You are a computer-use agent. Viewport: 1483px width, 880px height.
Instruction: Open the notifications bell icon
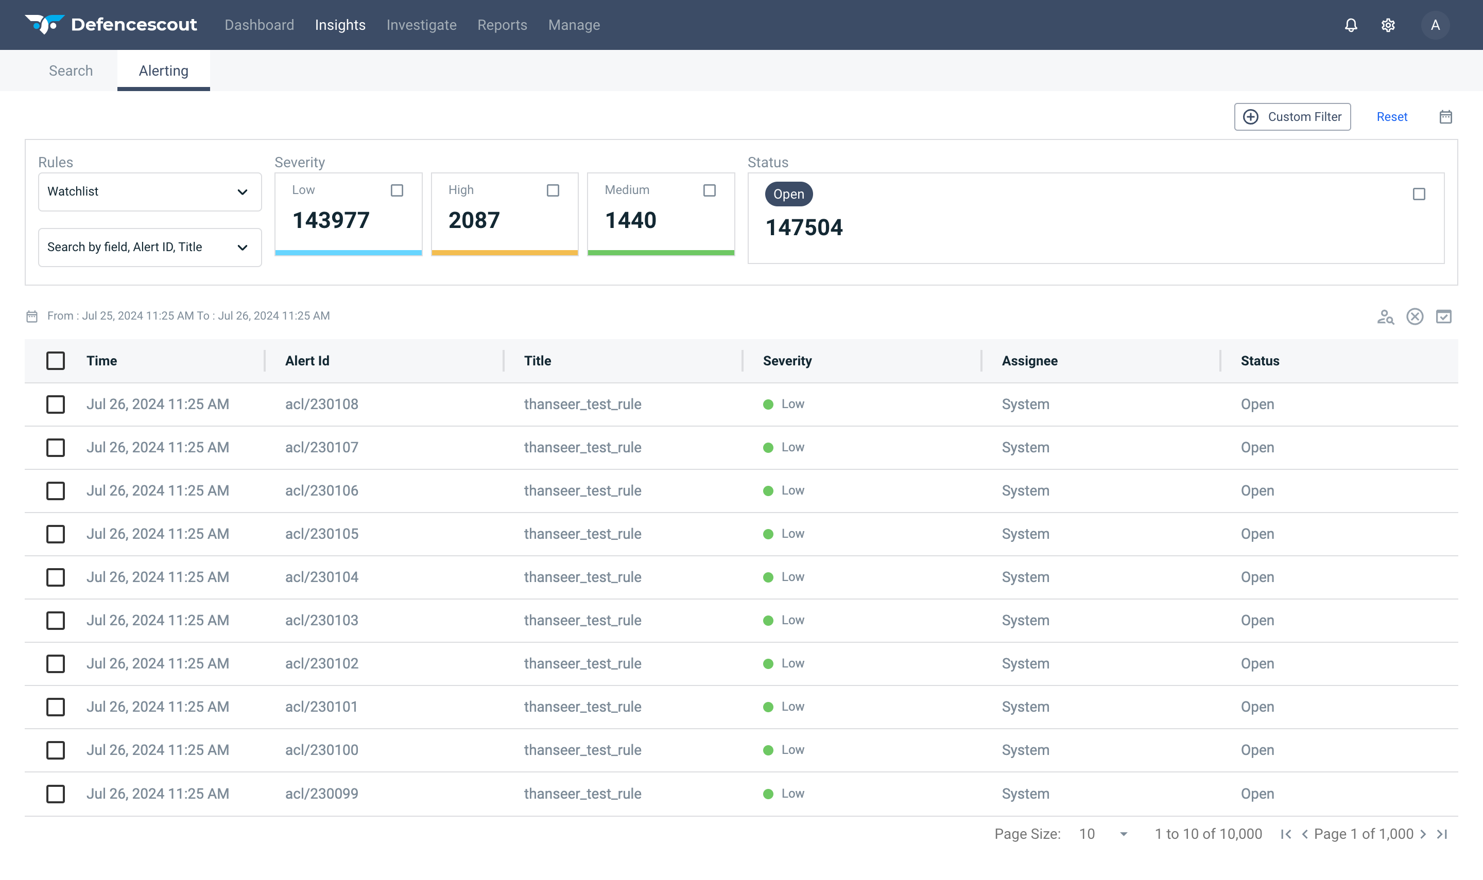click(1351, 25)
